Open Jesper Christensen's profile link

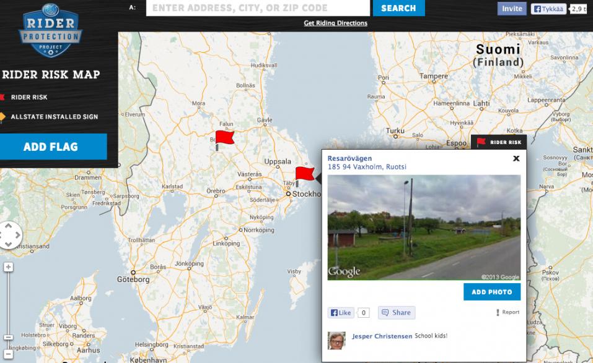(382, 336)
